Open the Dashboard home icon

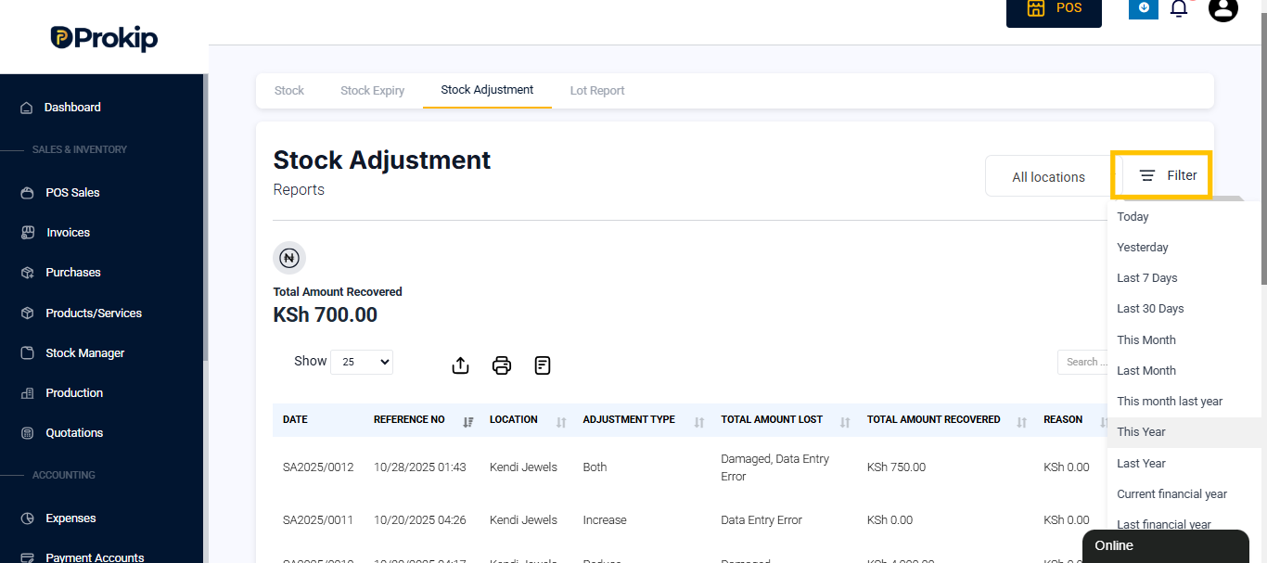[x=27, y=108]
